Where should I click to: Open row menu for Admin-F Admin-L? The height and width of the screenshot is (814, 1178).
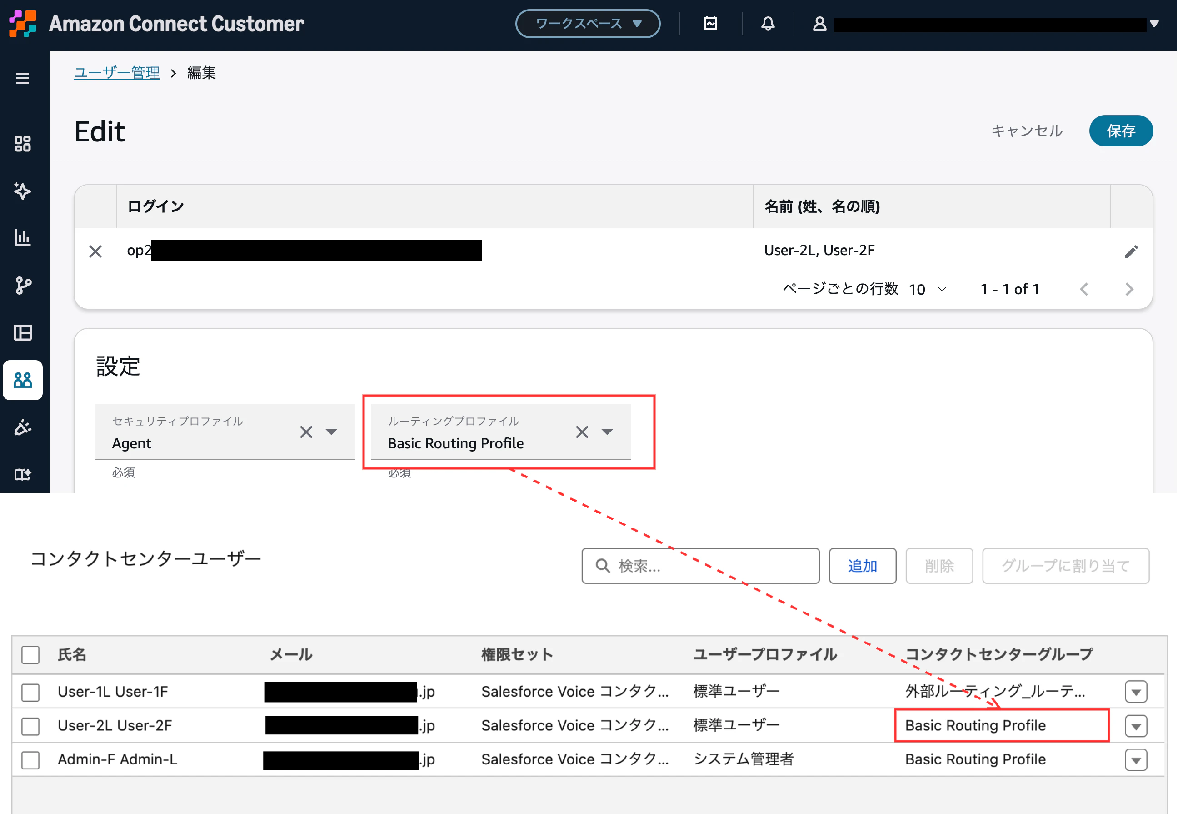coord(1136,760)
